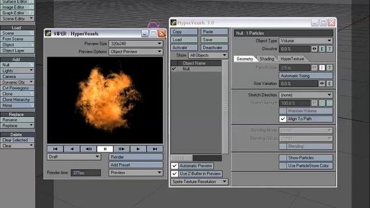Screen dimensions: 370x208
Task: Switch to the Geometry tab
Action: tap(245, 59)
